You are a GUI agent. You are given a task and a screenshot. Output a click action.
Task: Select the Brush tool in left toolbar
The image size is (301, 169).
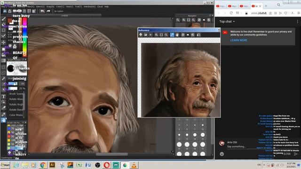[3, 19]
